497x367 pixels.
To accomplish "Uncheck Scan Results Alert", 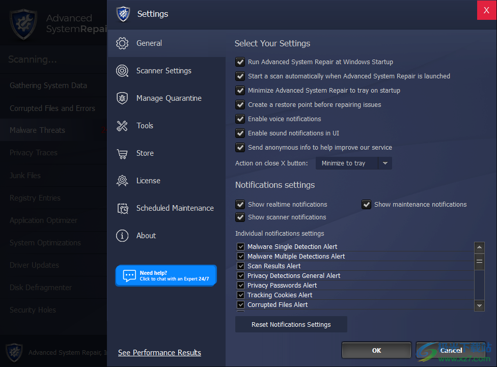I will 240,266.
